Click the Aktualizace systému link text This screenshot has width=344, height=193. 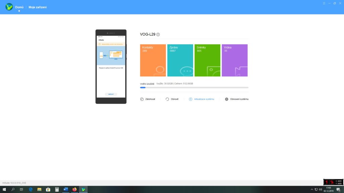click(204, 99)
